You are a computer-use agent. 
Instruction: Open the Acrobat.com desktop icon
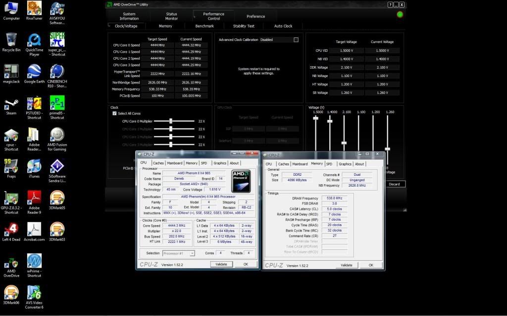(34, 232)
